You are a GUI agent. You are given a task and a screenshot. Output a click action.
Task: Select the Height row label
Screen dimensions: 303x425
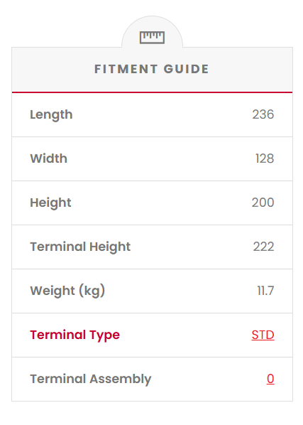click(x=50, y=203)
